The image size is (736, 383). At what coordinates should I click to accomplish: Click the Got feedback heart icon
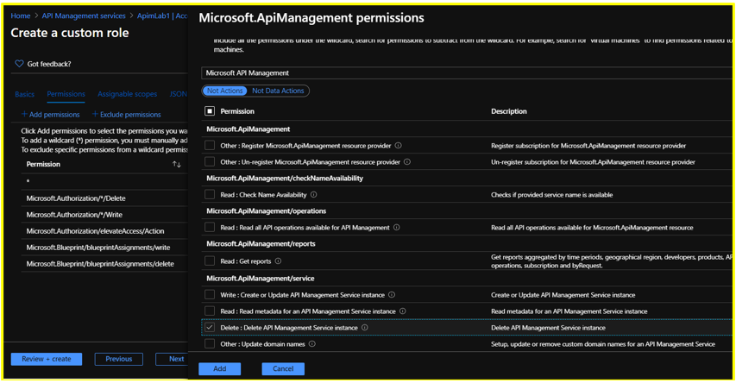coord(19,63)
